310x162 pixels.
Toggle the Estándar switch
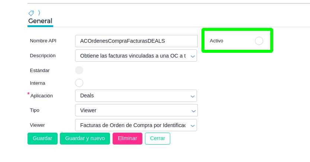tap(79, 70)
